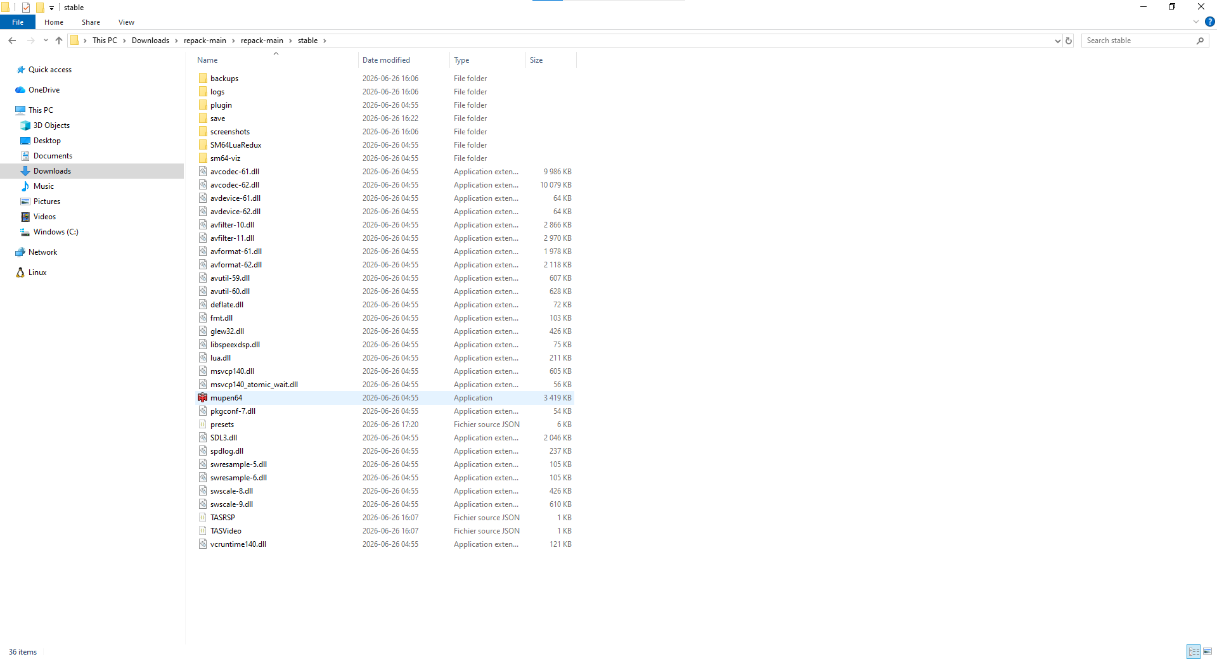This screenshot has width=1217, height=659.
Task: Click the Downloads breadcrumb in address bar
Action: click(150, 41)
